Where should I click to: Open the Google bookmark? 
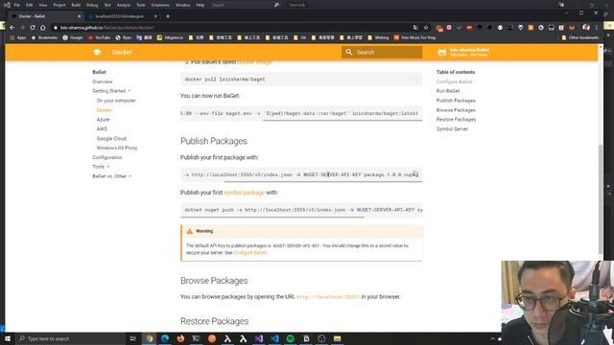click(73, 37)
